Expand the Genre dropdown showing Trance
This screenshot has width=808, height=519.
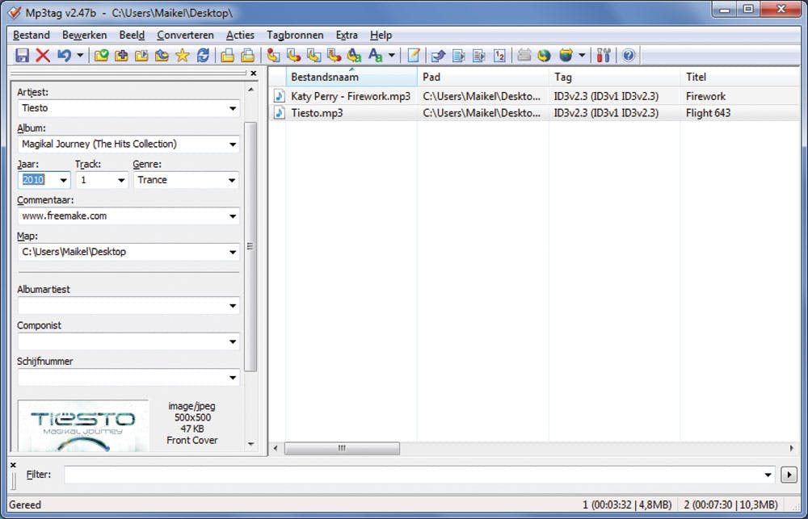coord(232,180)
